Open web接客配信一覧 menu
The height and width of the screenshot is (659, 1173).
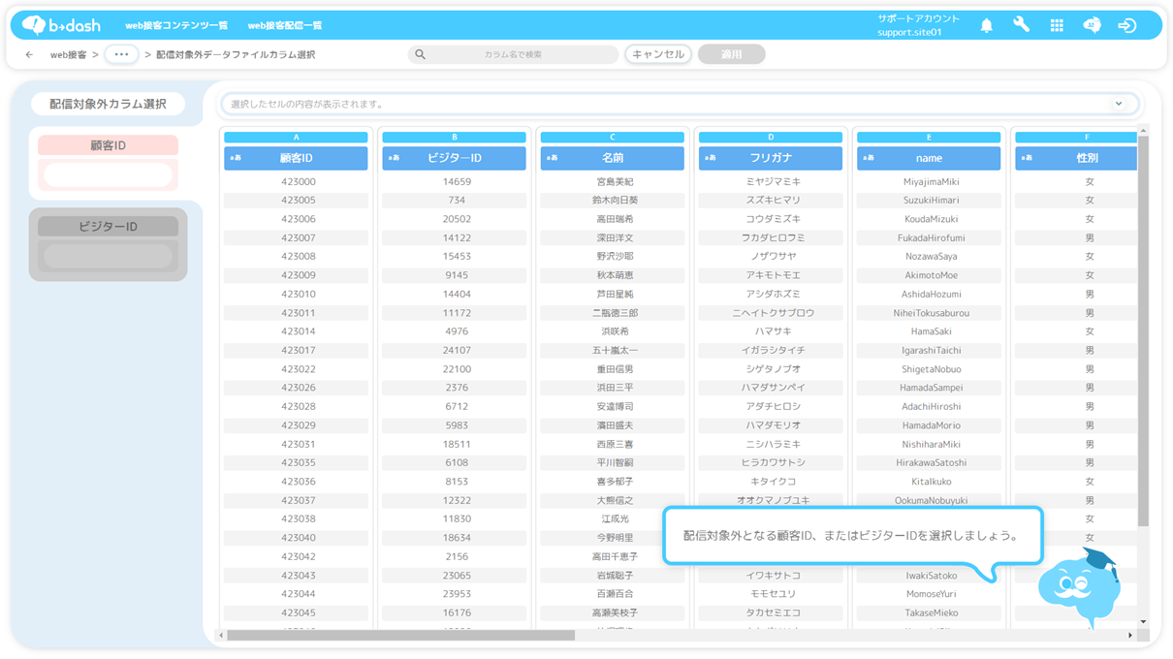point(285,26)
